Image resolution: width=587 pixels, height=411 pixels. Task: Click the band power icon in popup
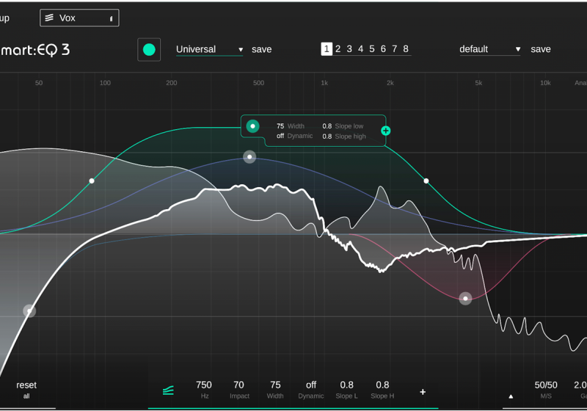[x=252, y=126]
